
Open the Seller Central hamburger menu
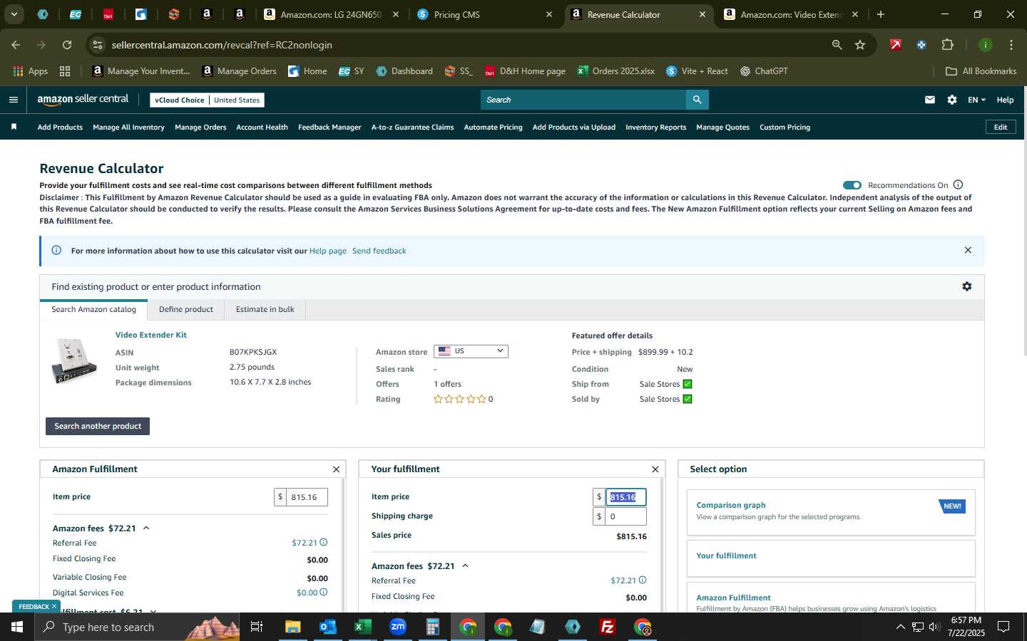pos(14,100)
